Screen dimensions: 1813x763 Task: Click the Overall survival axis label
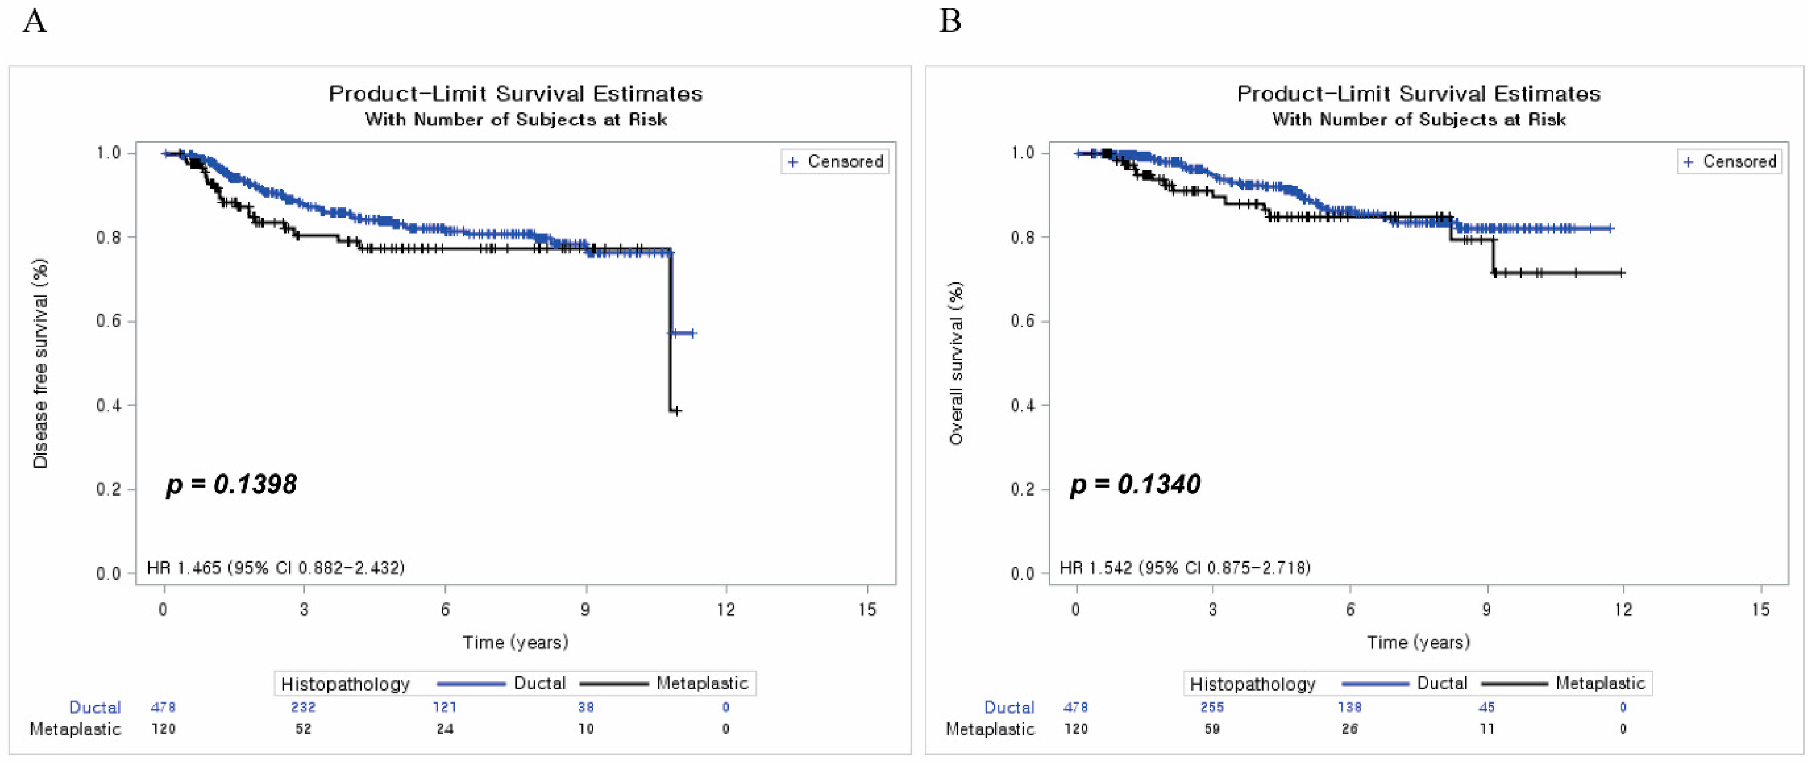tap(956, 363)
